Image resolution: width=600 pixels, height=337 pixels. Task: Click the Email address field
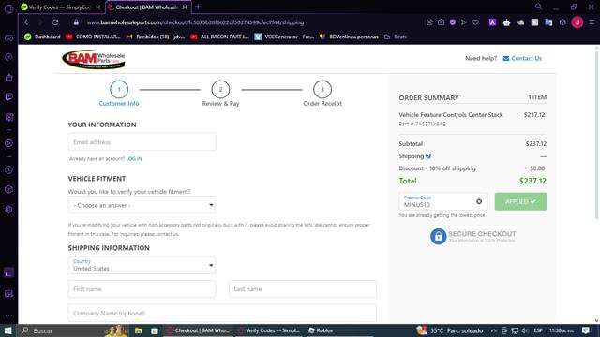(142, 141)
